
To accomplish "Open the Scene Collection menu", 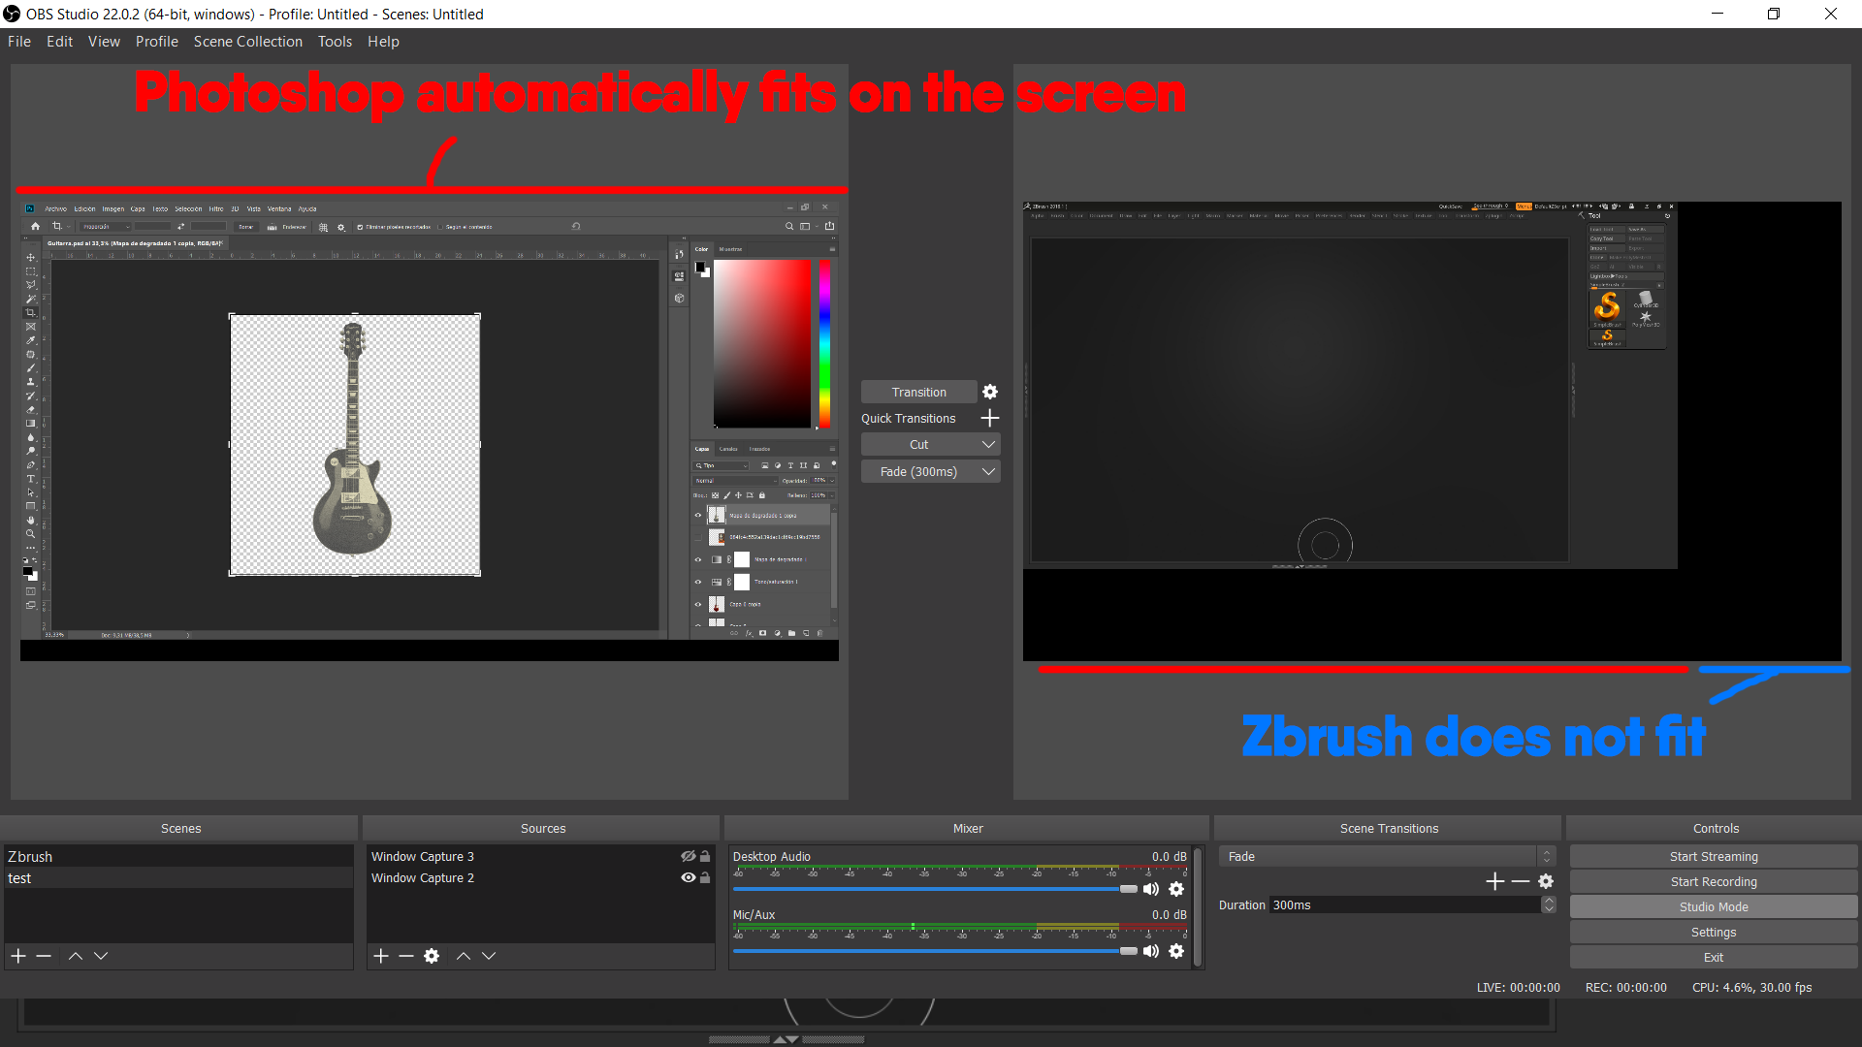I will click(247, 41).
